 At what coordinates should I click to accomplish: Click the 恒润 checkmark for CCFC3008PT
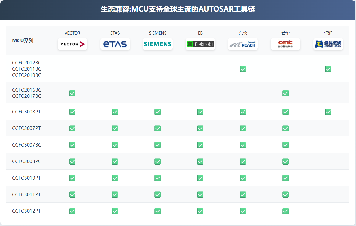click(x=328, y=112)
